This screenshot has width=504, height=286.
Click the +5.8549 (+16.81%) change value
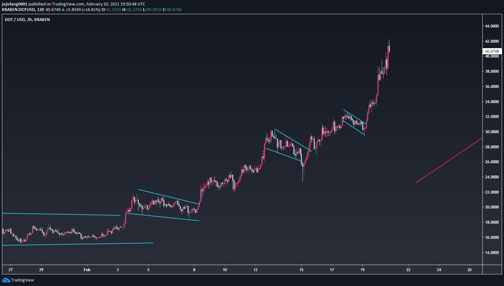(x=83, y=10)
